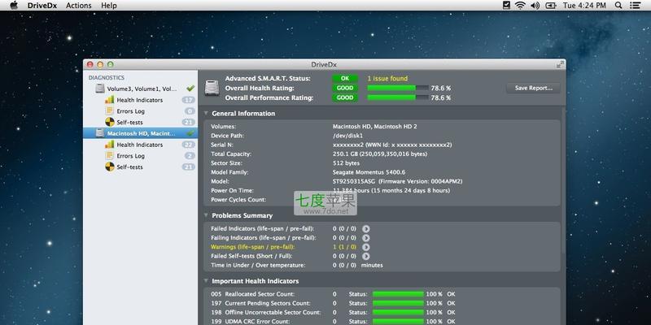This screenshot has height=325, width=651.
Task: Click the Reallocated Sector Count status bar
Action: click(x=398, y=294)
